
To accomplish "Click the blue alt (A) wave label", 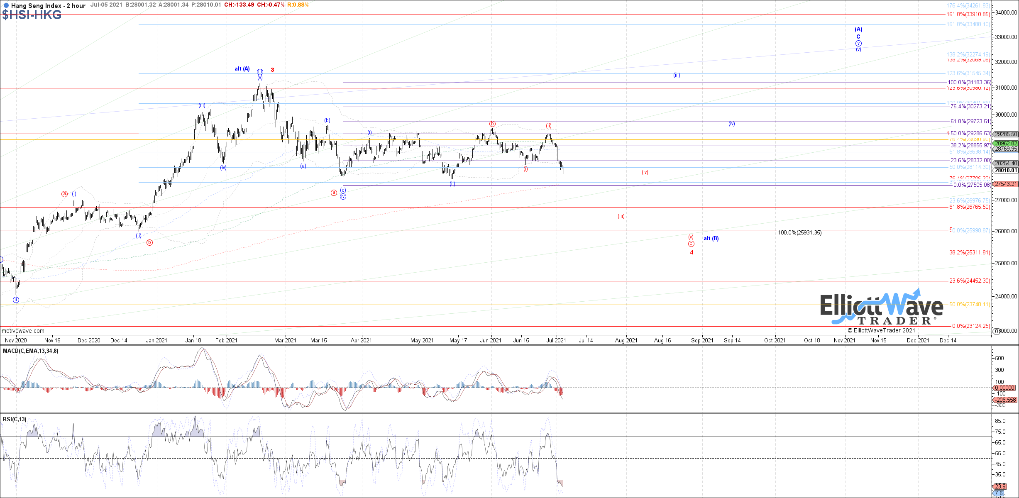I will coord(242,69).
